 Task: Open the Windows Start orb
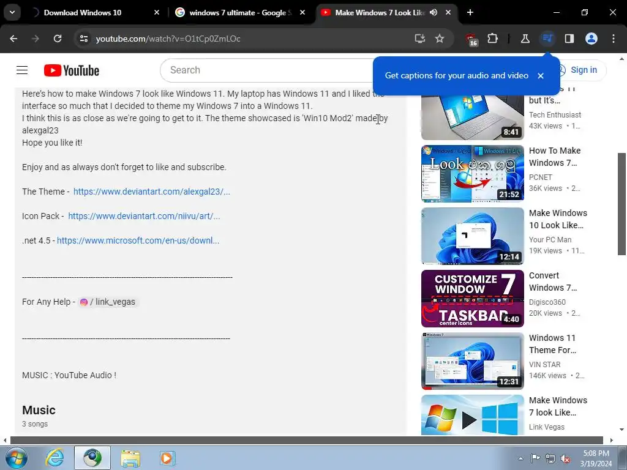tap(16, 458)
